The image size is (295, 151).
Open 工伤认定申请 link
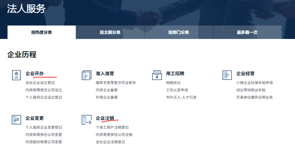[177, 90]
